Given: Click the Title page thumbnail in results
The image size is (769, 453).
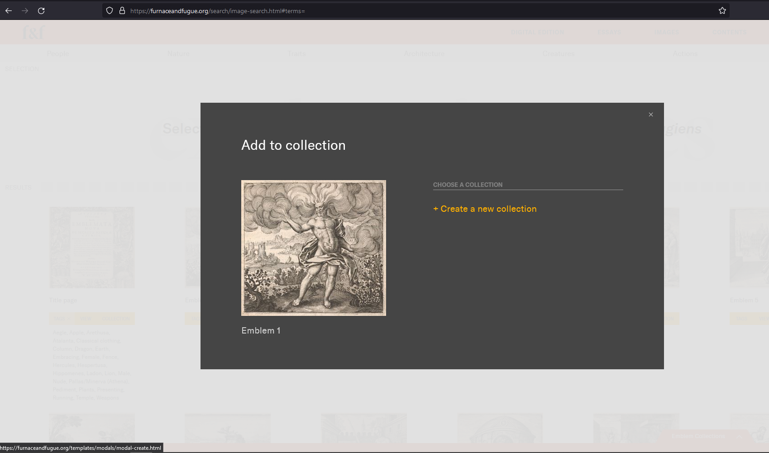Looking at the screenshot, I should click(92, 248).
